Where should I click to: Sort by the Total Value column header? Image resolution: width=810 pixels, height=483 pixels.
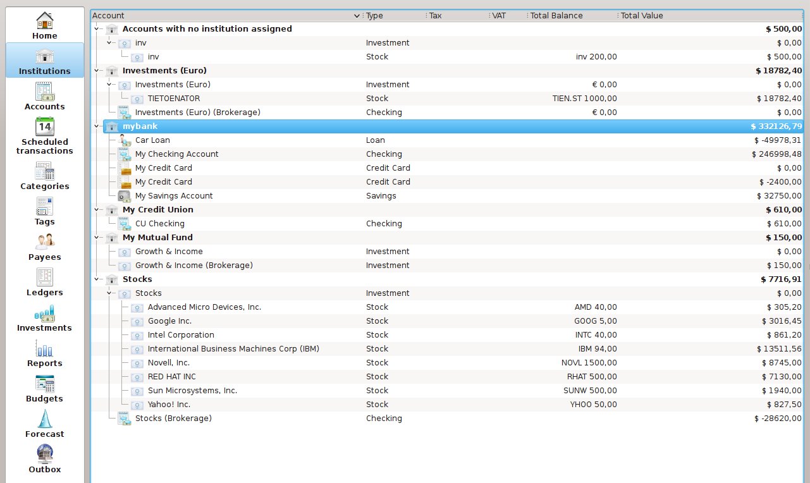pos(711,15)
